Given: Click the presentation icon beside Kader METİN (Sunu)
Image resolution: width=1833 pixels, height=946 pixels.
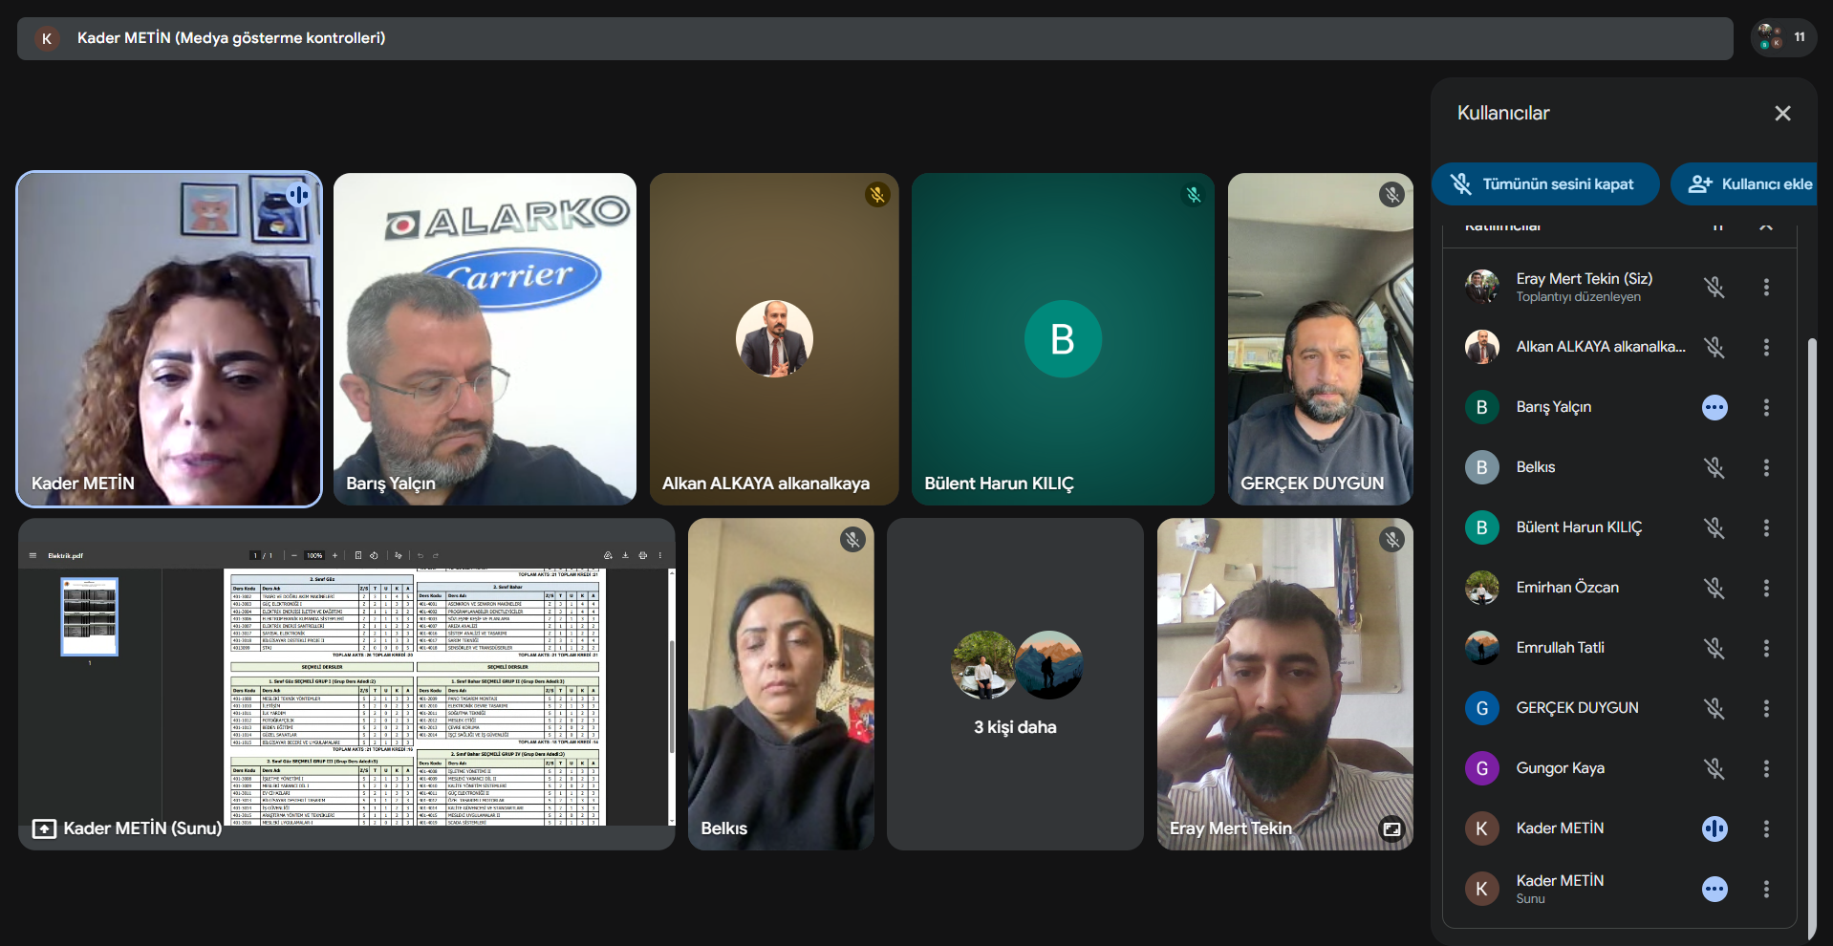Looking at the screenshot, I should pyautogui.click(x=44, y=828).
